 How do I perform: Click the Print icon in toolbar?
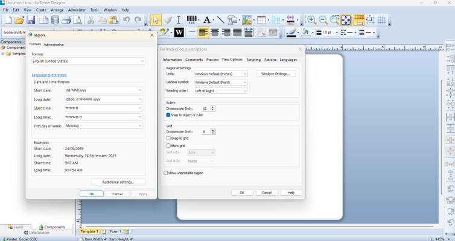(x=66, y=20)
